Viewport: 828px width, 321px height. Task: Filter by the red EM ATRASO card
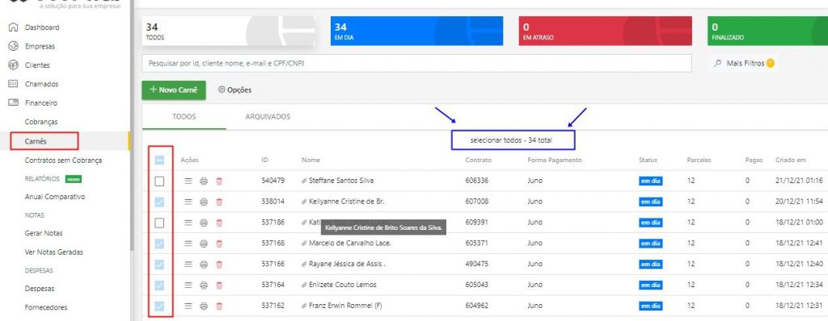coord(605,31)
